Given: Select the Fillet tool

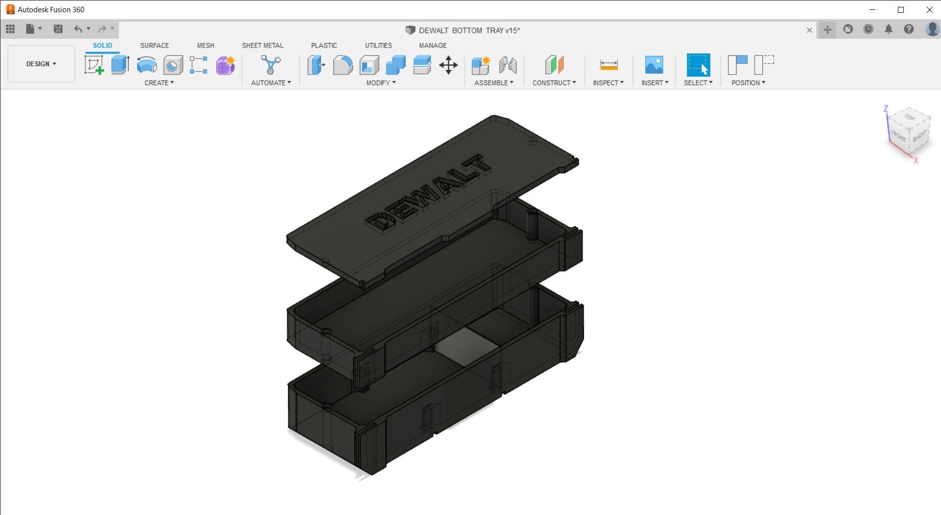Looking at the screenshot, I should pyautogui.click(x=343, y=65).
